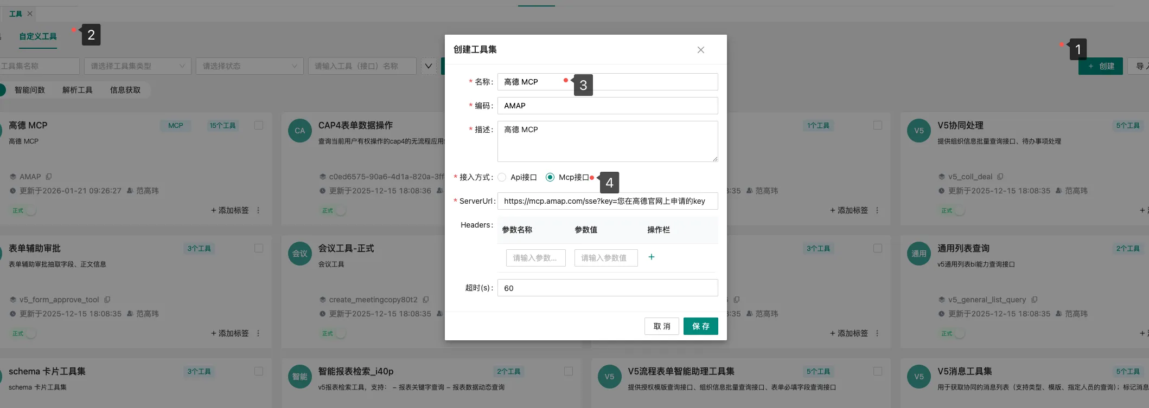Click the 通用 avatar of 通用列表查询

tap(919, 254)
